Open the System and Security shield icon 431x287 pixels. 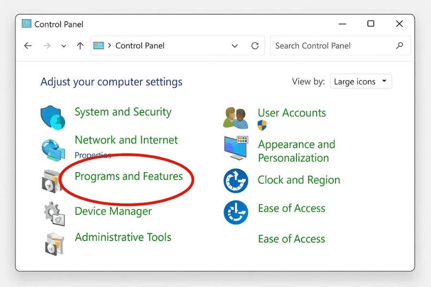click(52, 117)
